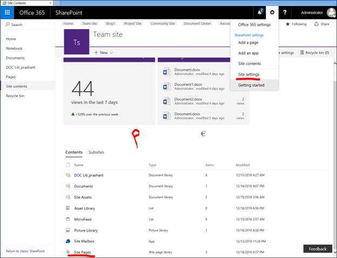Image resolution: width=337 pixels, height=258 pixels.
Task: Click Return to classic SharePoint link
Action: (25, 251)
